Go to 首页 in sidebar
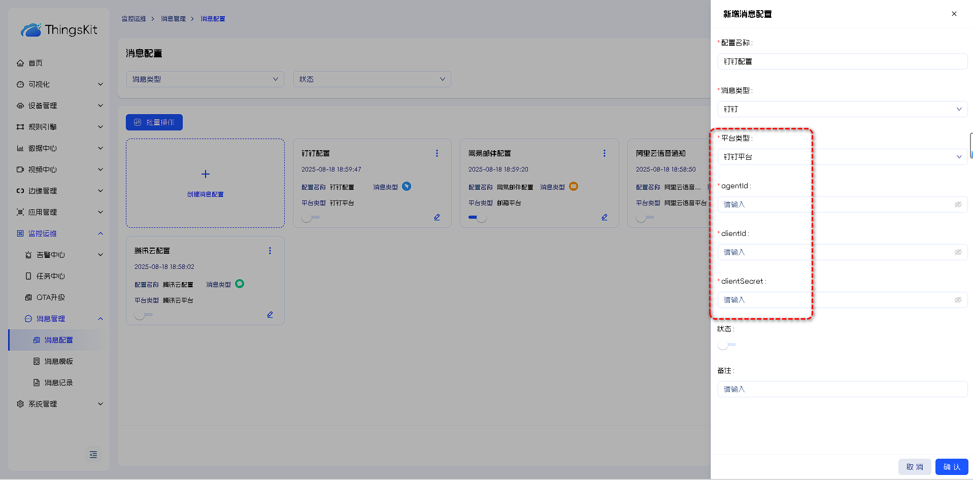Screen dimensions: 973x480 [36, 63]
